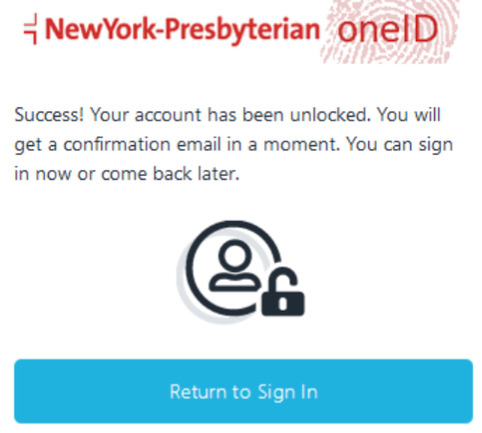Click the oneID wordmark logo
The image size is (482, 433).
click(x=387, y=30)
